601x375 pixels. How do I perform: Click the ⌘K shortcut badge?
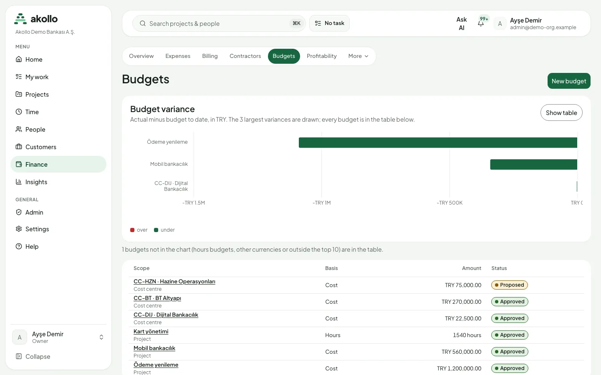pos(296,23)
